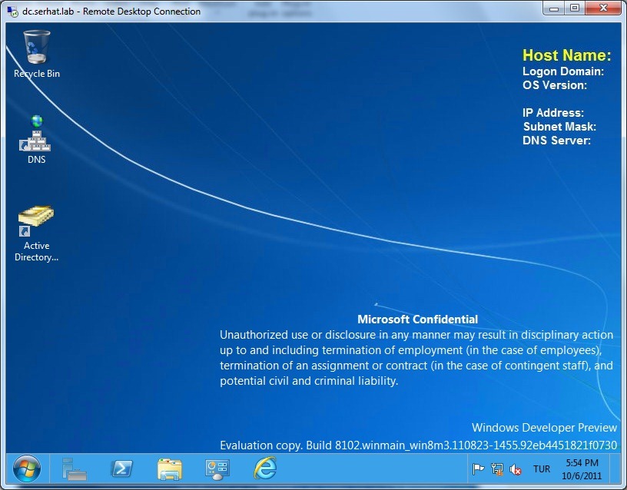Click the control panel icon left of Internet Explorer
627x490 pixels.
pos(217,468)
